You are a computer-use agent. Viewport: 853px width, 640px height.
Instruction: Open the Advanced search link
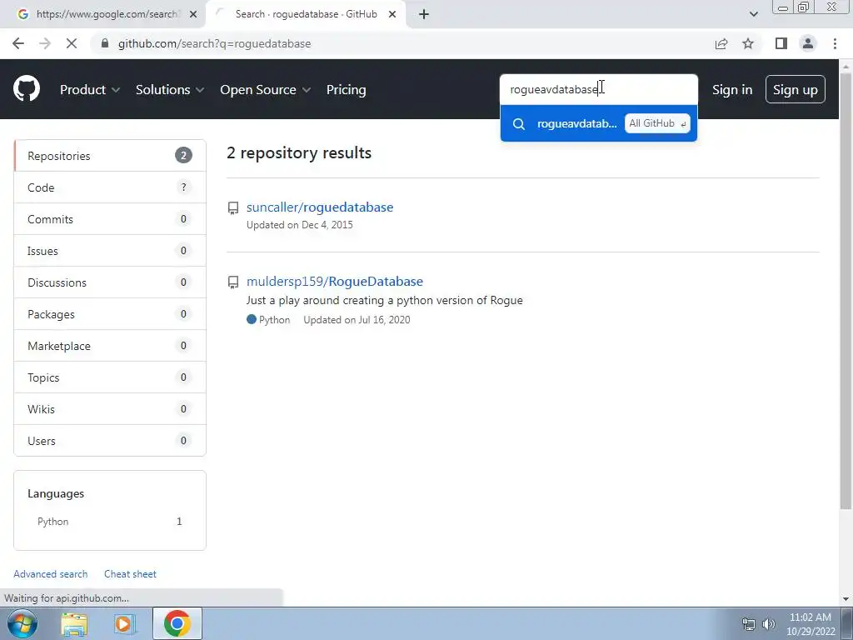coord(51,574)
